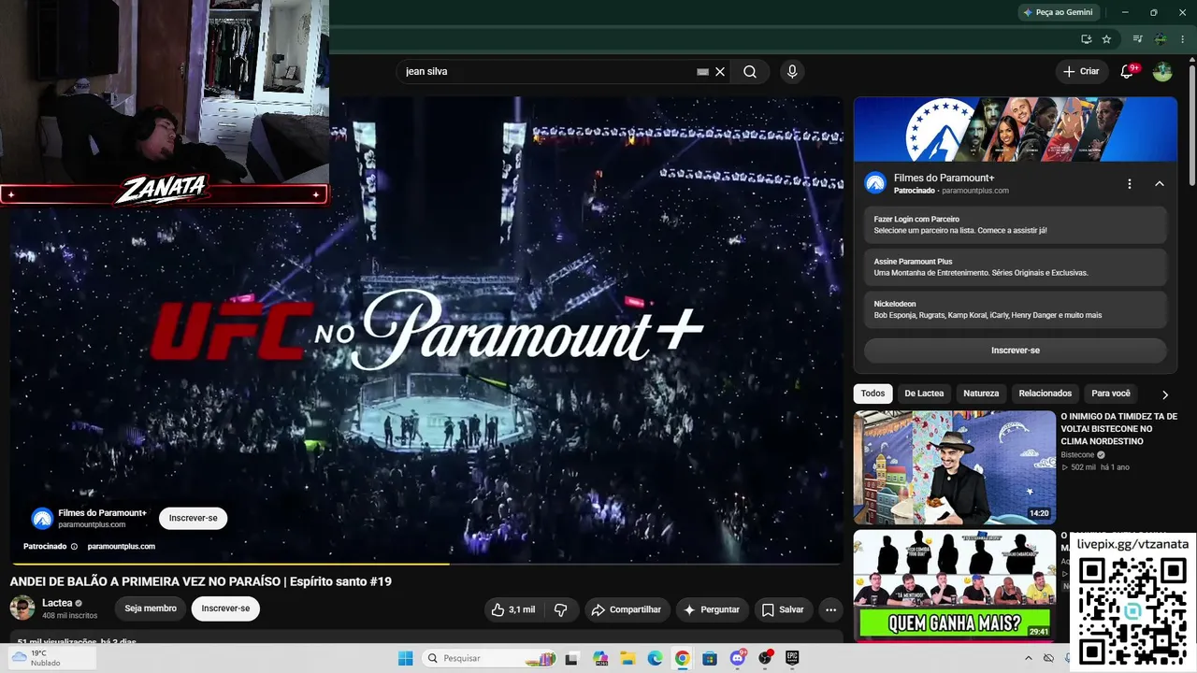Viewport: 1197px width, 673px height.
Task: Open the 'Quem ganha mais?' video thumbnail
Action: coord(955,586)
